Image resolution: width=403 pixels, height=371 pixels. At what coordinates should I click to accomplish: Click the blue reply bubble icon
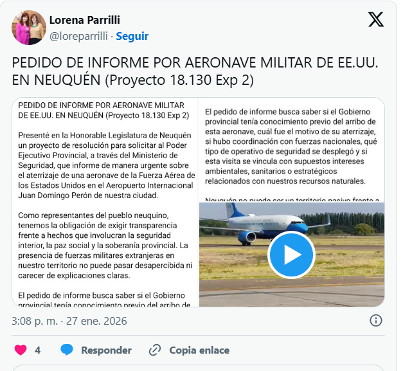click(67, 350)
